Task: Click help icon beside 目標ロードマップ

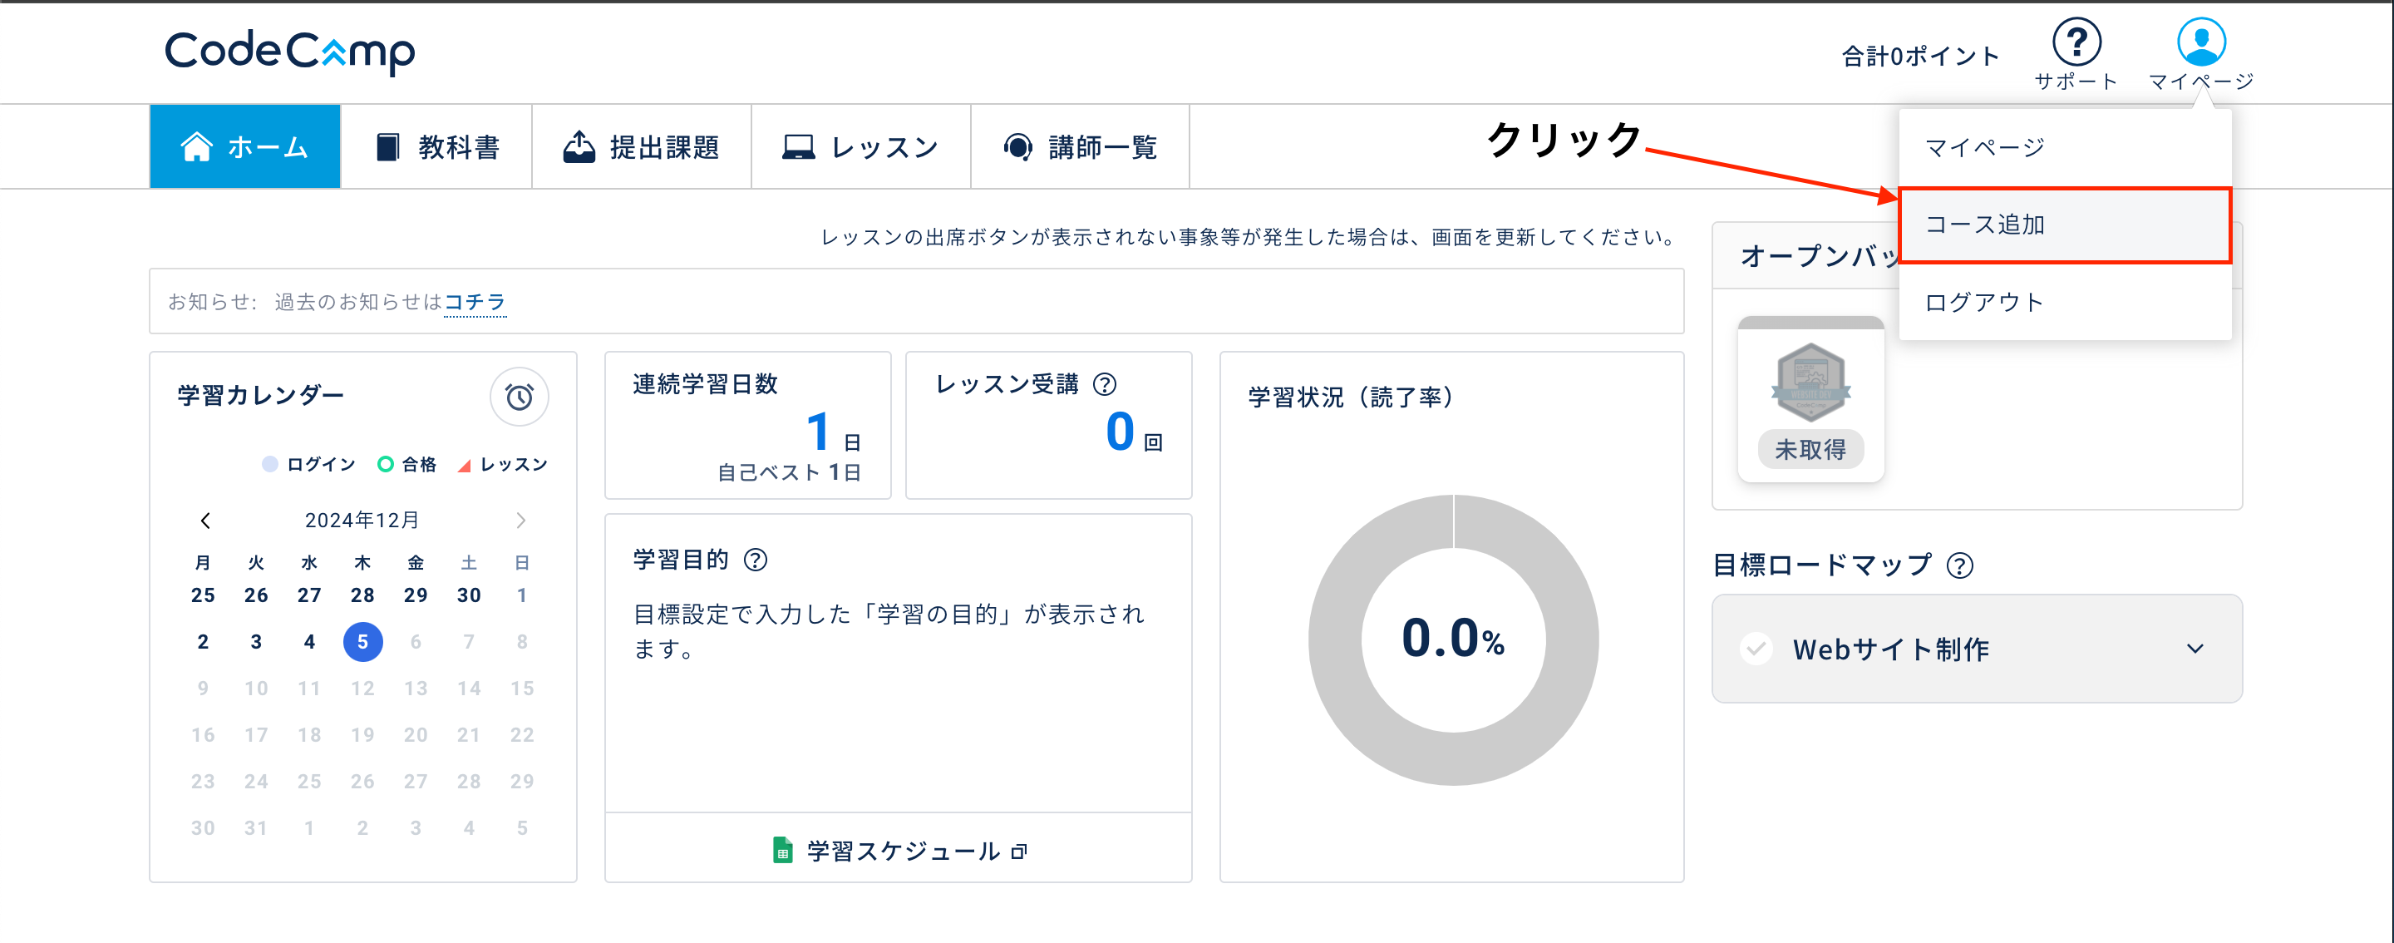Action: click(x=1959, y=565)
